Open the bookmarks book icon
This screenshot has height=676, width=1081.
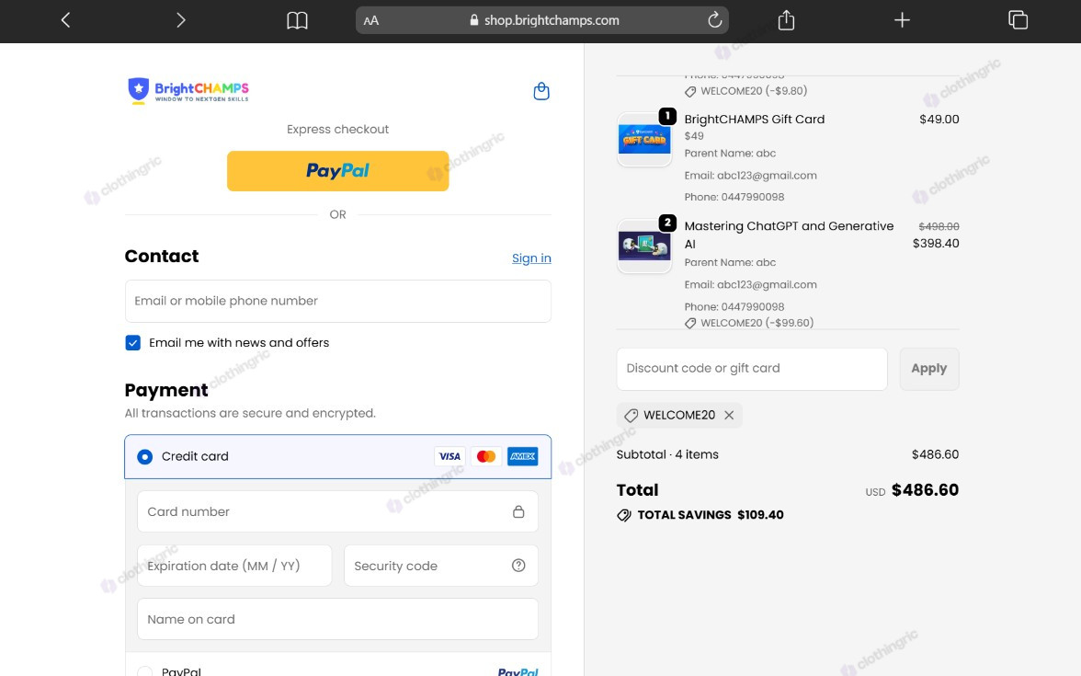(x=297, y=20)
